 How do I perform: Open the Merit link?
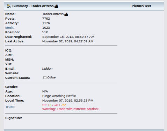pos(9,28)
